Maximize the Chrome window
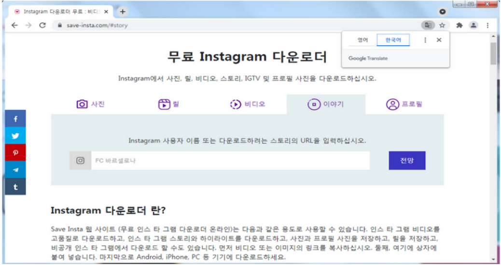 [471, 4]
